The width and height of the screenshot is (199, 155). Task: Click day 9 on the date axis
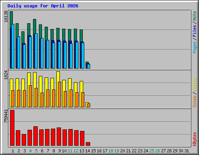coord(59,151)
